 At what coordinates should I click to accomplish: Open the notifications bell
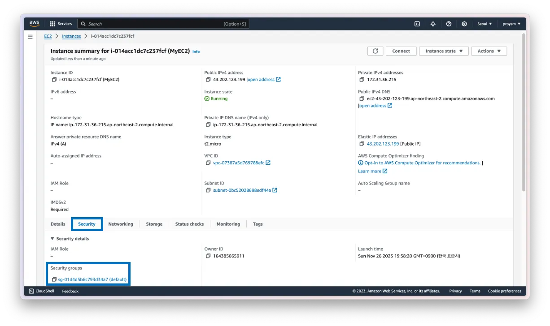pyautogui.click(x=433, y=24)
